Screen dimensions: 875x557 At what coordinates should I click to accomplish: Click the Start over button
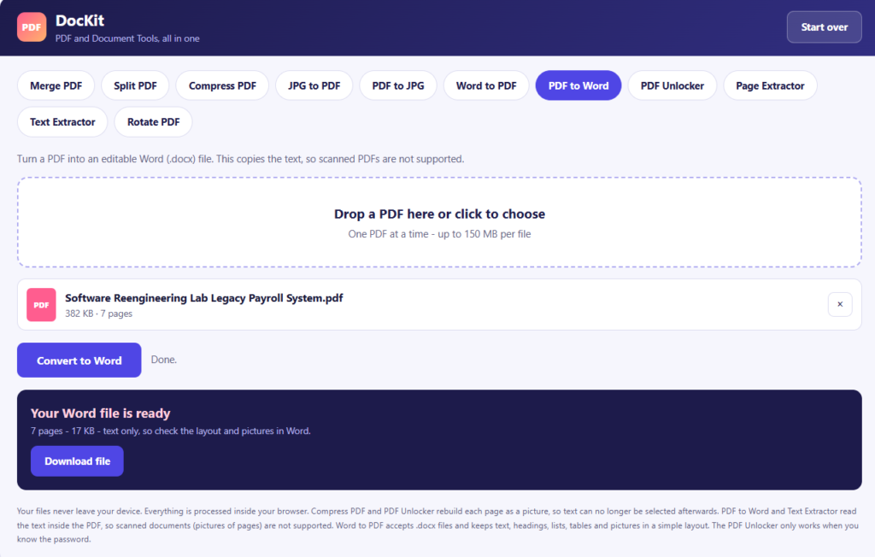click(x=825, y=26)
